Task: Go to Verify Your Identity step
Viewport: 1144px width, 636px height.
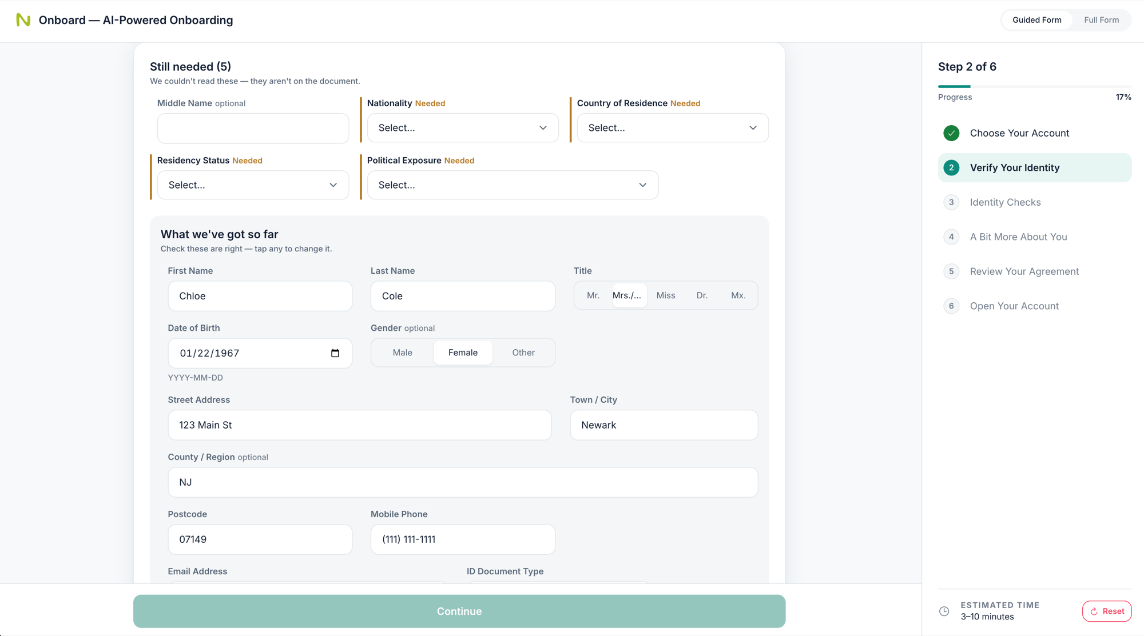Action: 1034,167
